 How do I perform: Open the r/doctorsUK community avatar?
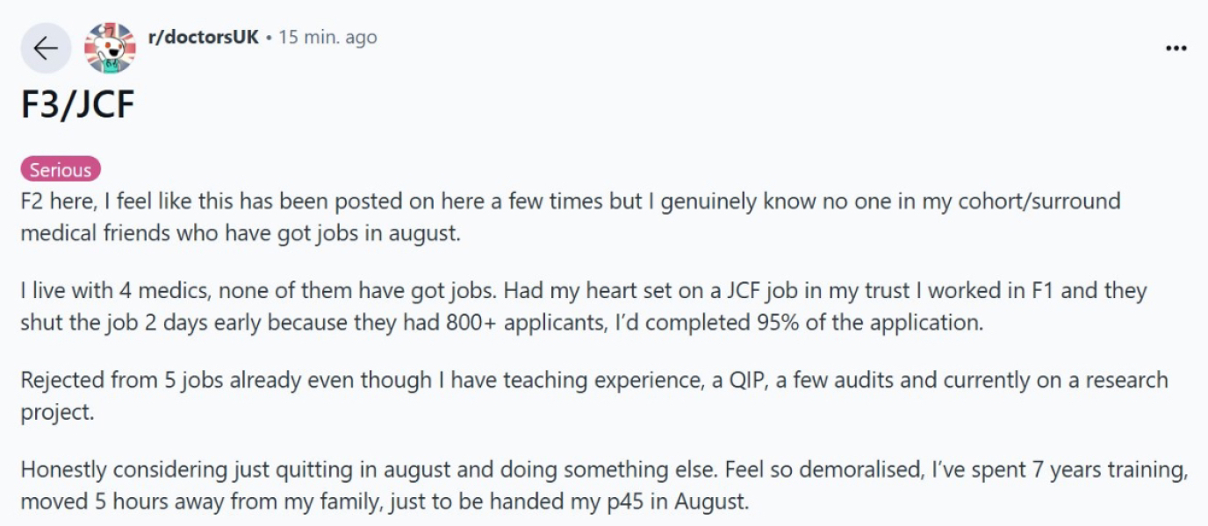109,47
